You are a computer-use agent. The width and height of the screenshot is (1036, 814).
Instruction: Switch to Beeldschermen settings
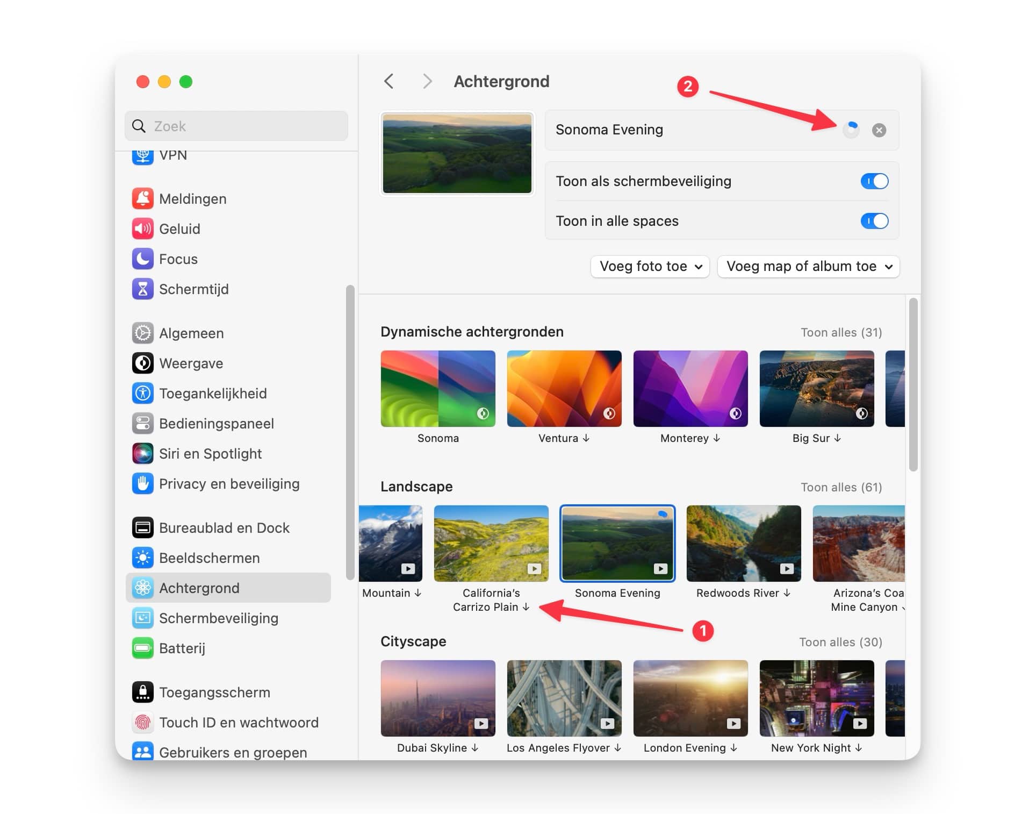[228, 558]
